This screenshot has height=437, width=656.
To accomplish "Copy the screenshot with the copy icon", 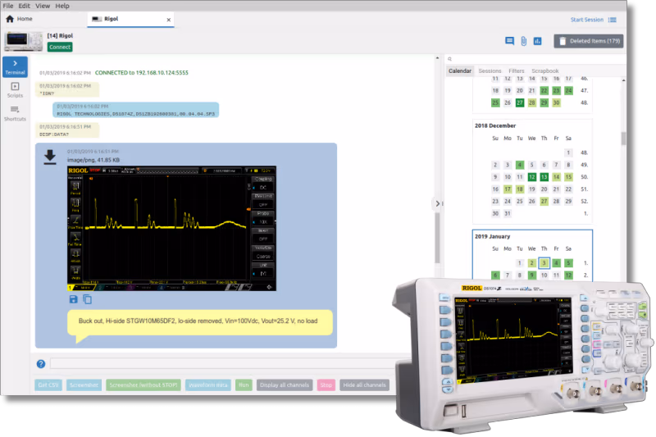I will (x=87, y=299).
